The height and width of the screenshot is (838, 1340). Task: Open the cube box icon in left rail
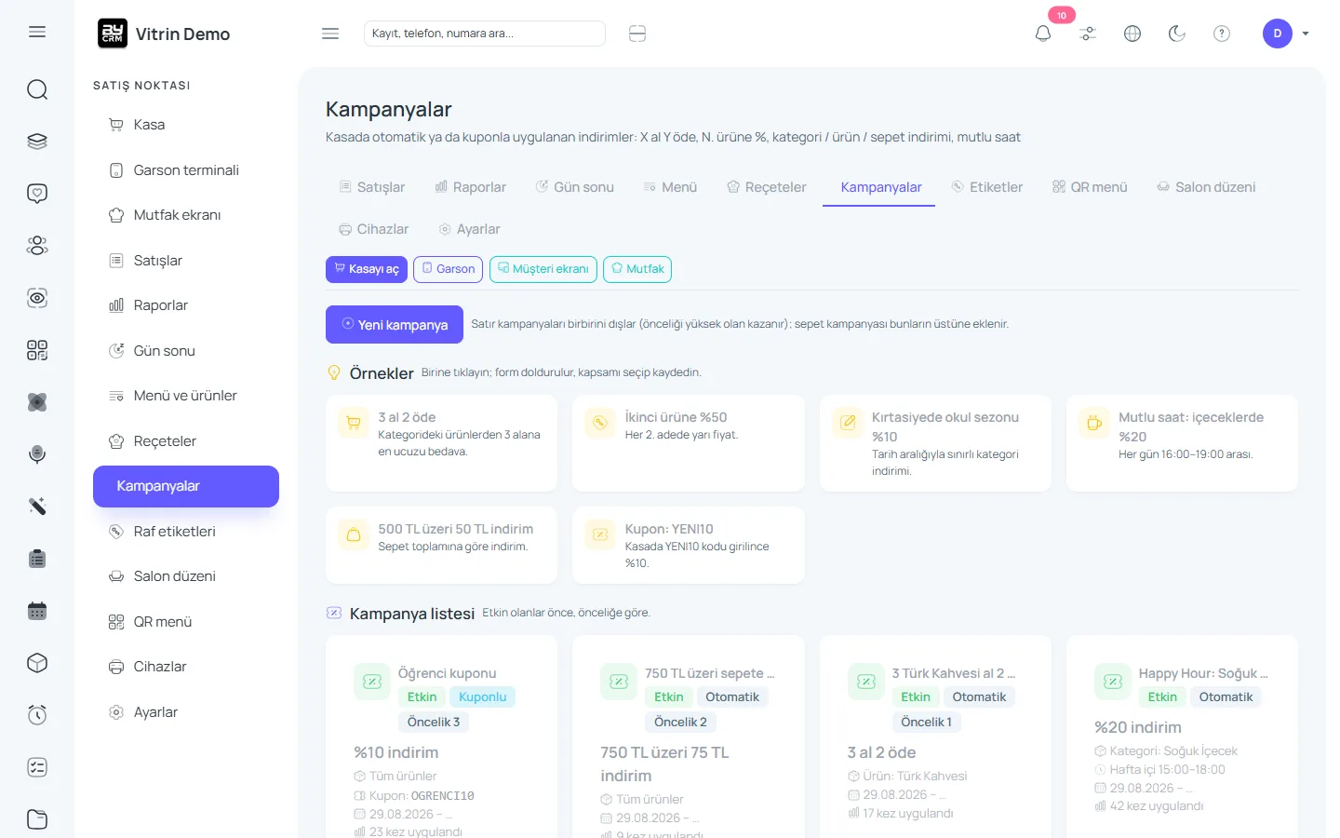point(37,663)
